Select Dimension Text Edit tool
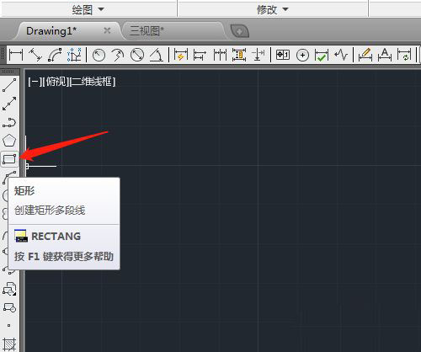 pyautogui.click(x=385, y=55)
